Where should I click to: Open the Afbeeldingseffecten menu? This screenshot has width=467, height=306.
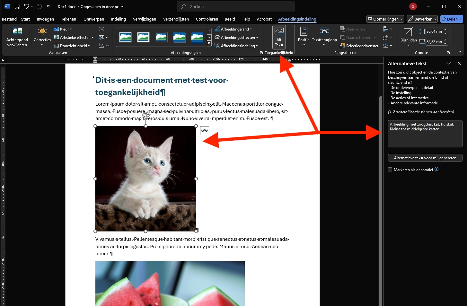click(236, 38)
